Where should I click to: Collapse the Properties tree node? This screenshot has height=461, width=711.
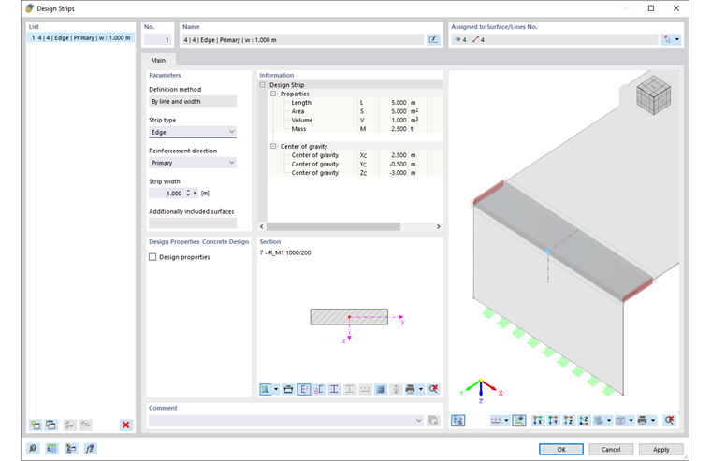point(273,94)
